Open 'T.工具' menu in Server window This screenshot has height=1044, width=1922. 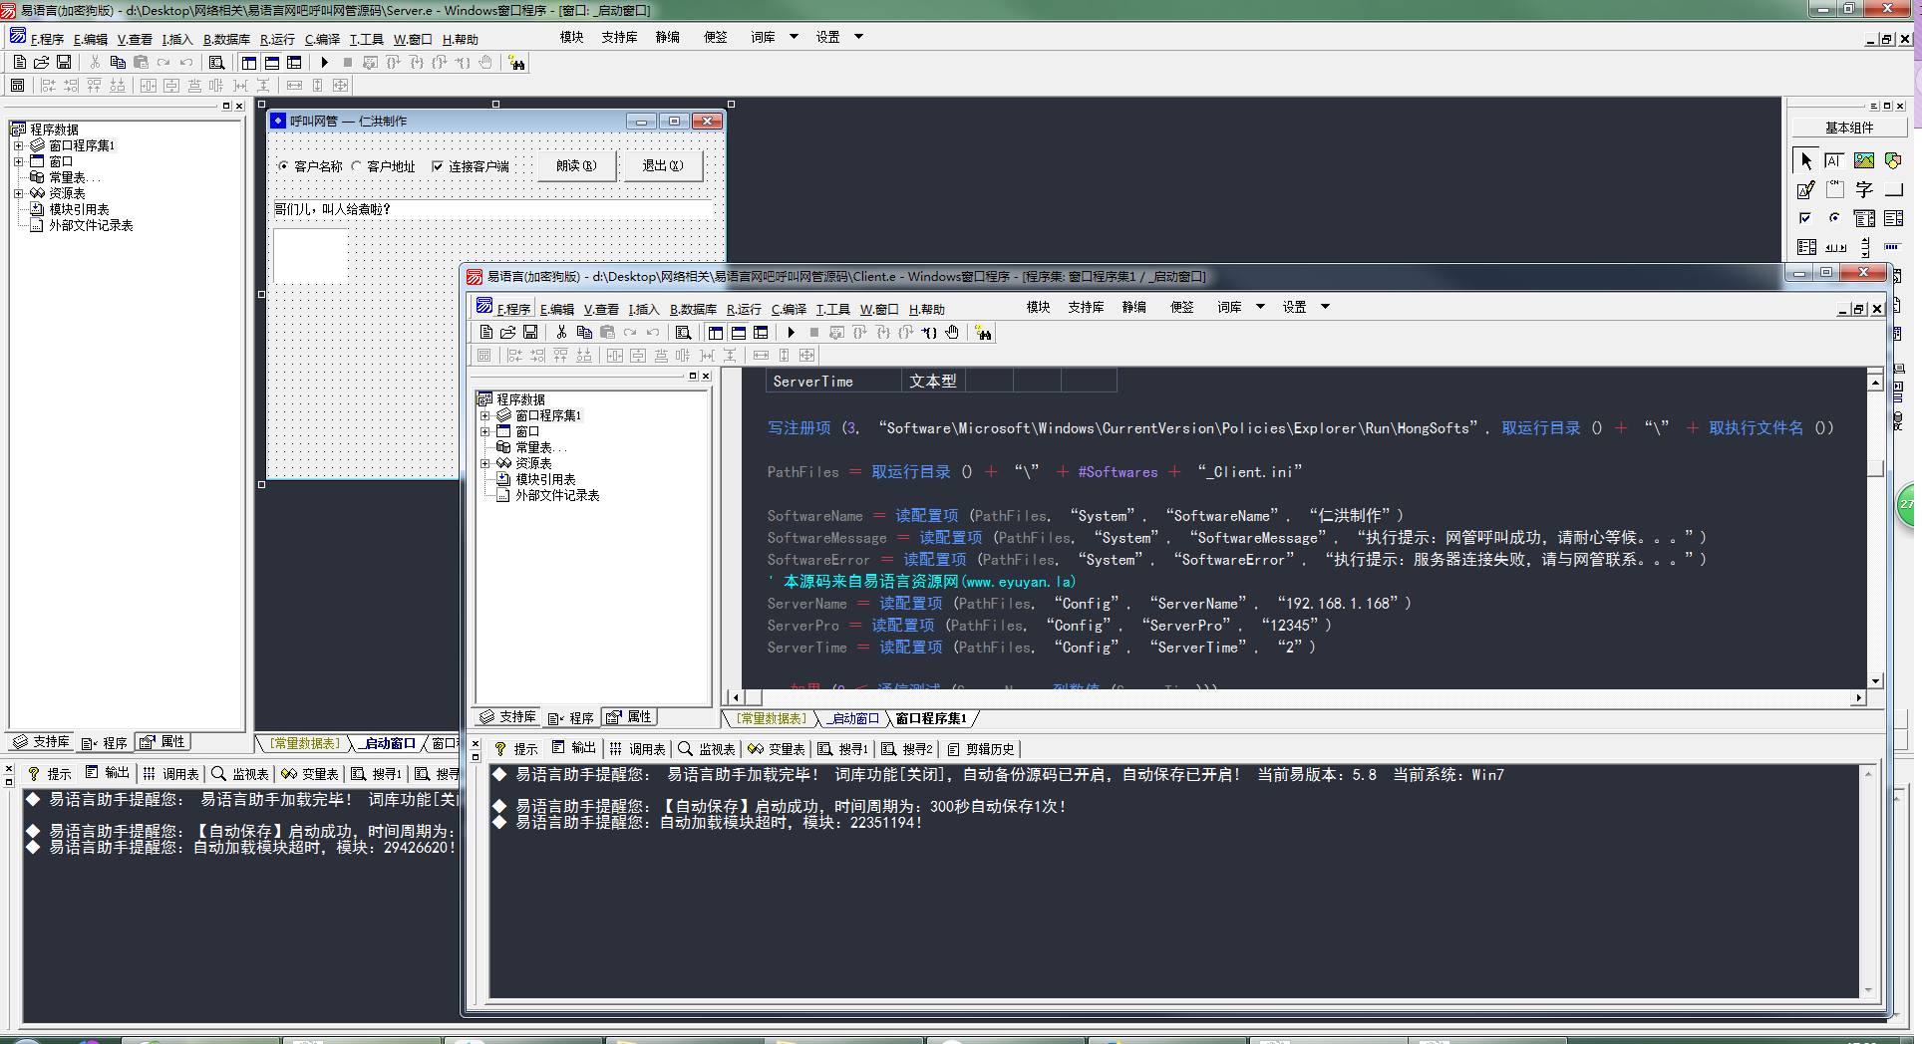tap(366, 40)
